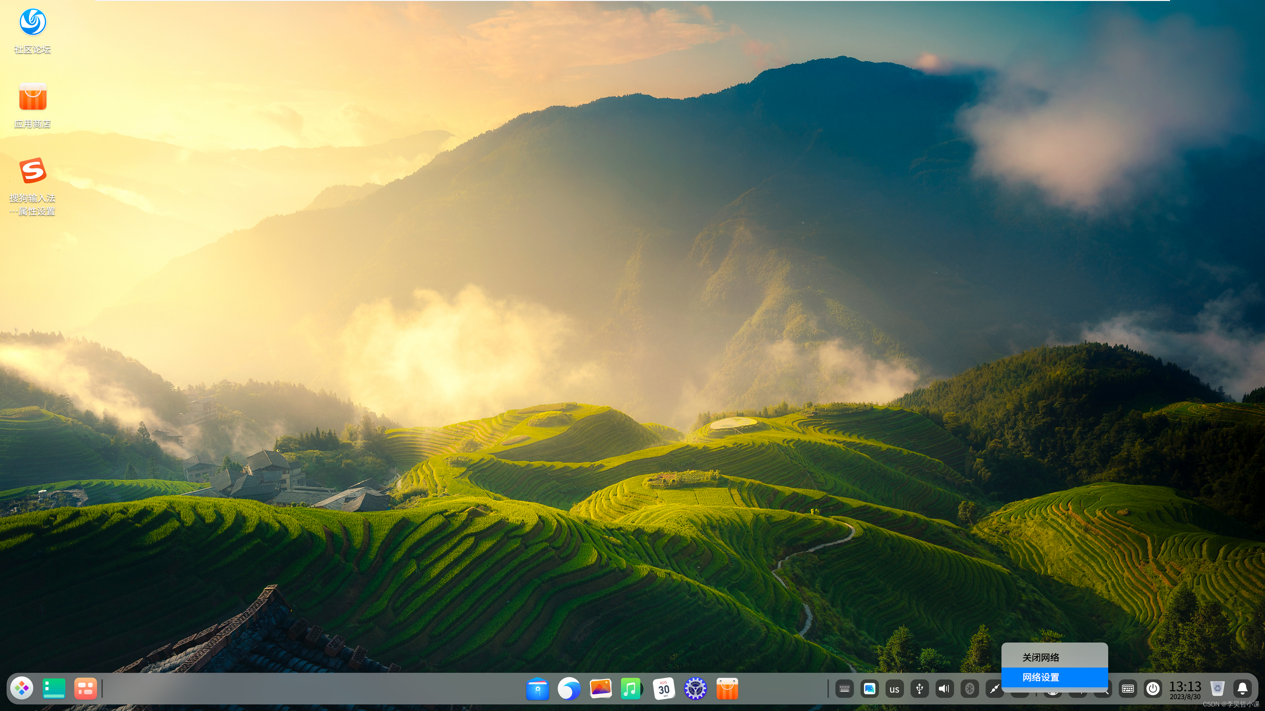This screenshot has width=1265, height=711.
Task: Click the show desktop dock icon
Action: click(53, 688)
